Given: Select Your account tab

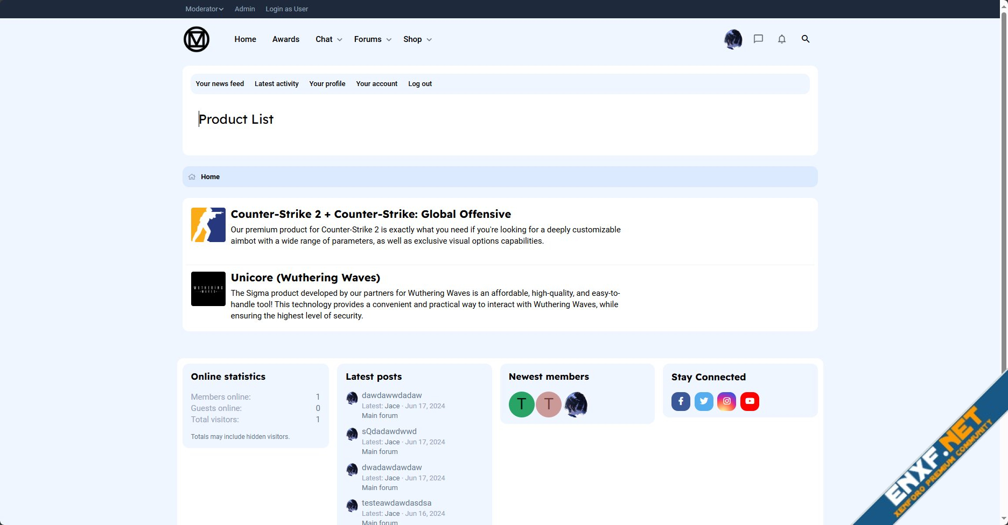Looking at the screenshot, I should point(377,84).
